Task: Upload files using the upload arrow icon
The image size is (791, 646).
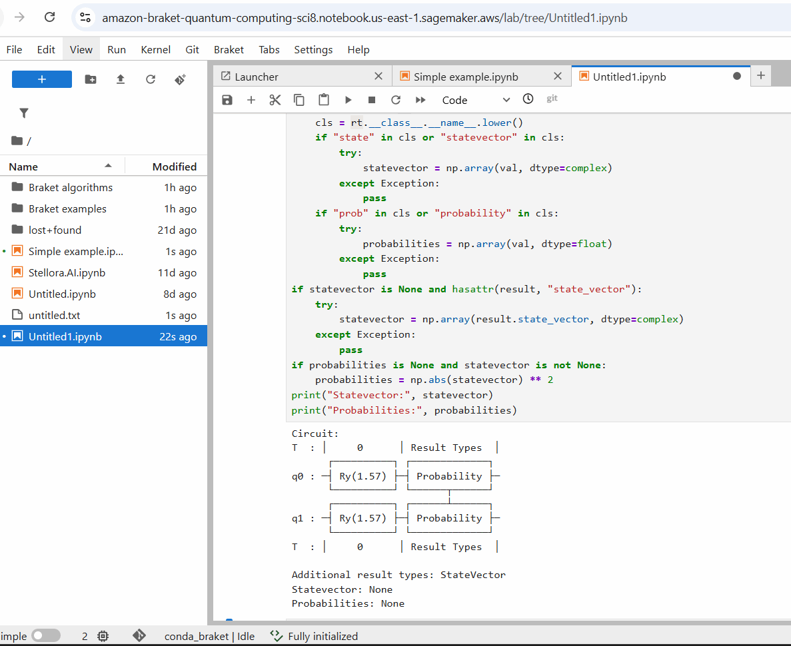Action: coord(121,79)
